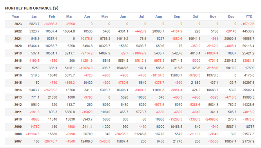Viewport: 261px width, 148px height.
Task: Click 2014 February loss -26235.2
Action: point(50,90)
